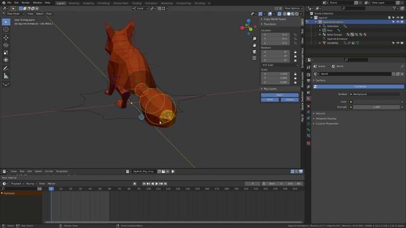This screenshot has width=406, height=228.
Task: Expand the SQUIRREL object tree row
Action: point(320,43)
